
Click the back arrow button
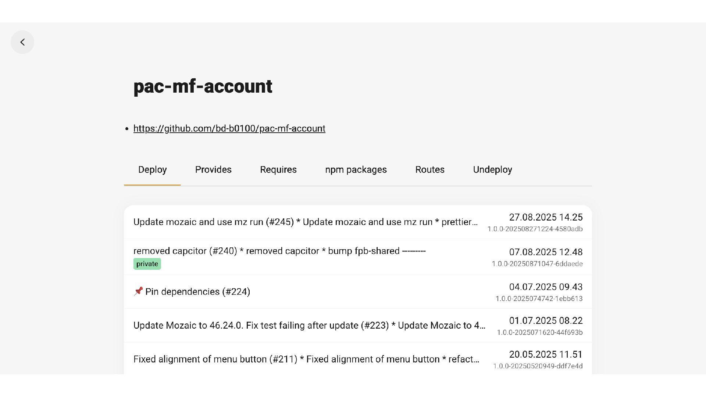point(22,42)
